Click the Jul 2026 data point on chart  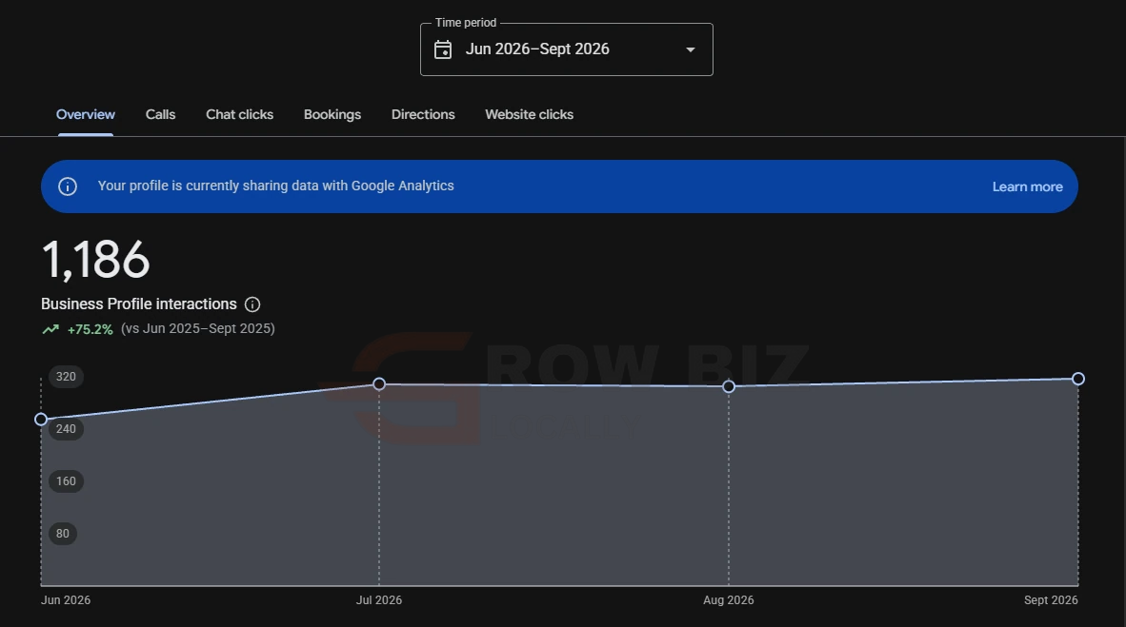379,384
